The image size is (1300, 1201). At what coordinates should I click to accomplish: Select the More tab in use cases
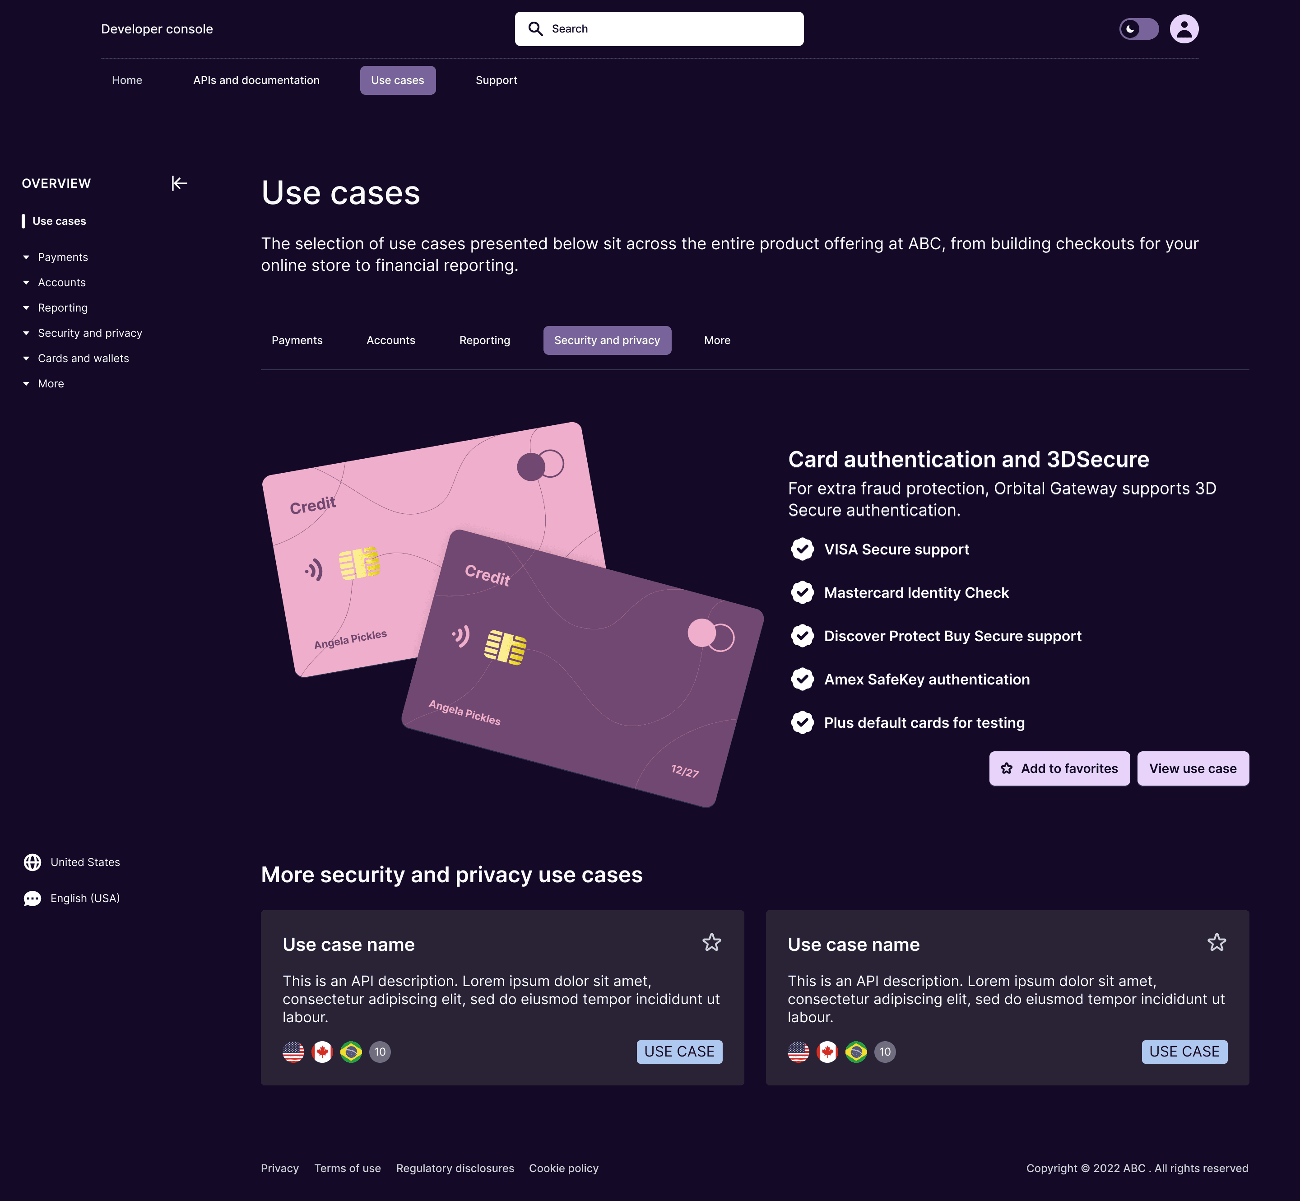pyautogui.click(x=717, y=340)
